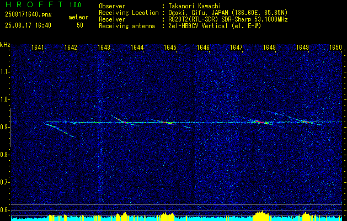Click the date 25.08.17 16:40
The height and width of the screenshot is (221, 347).
click(28, 25)
